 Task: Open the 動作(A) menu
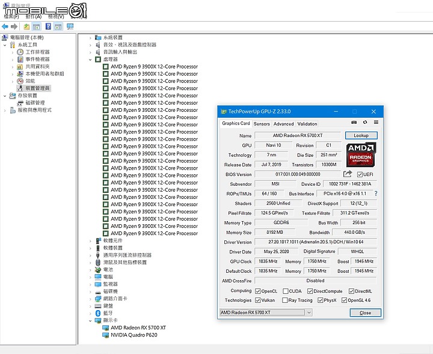34,17
